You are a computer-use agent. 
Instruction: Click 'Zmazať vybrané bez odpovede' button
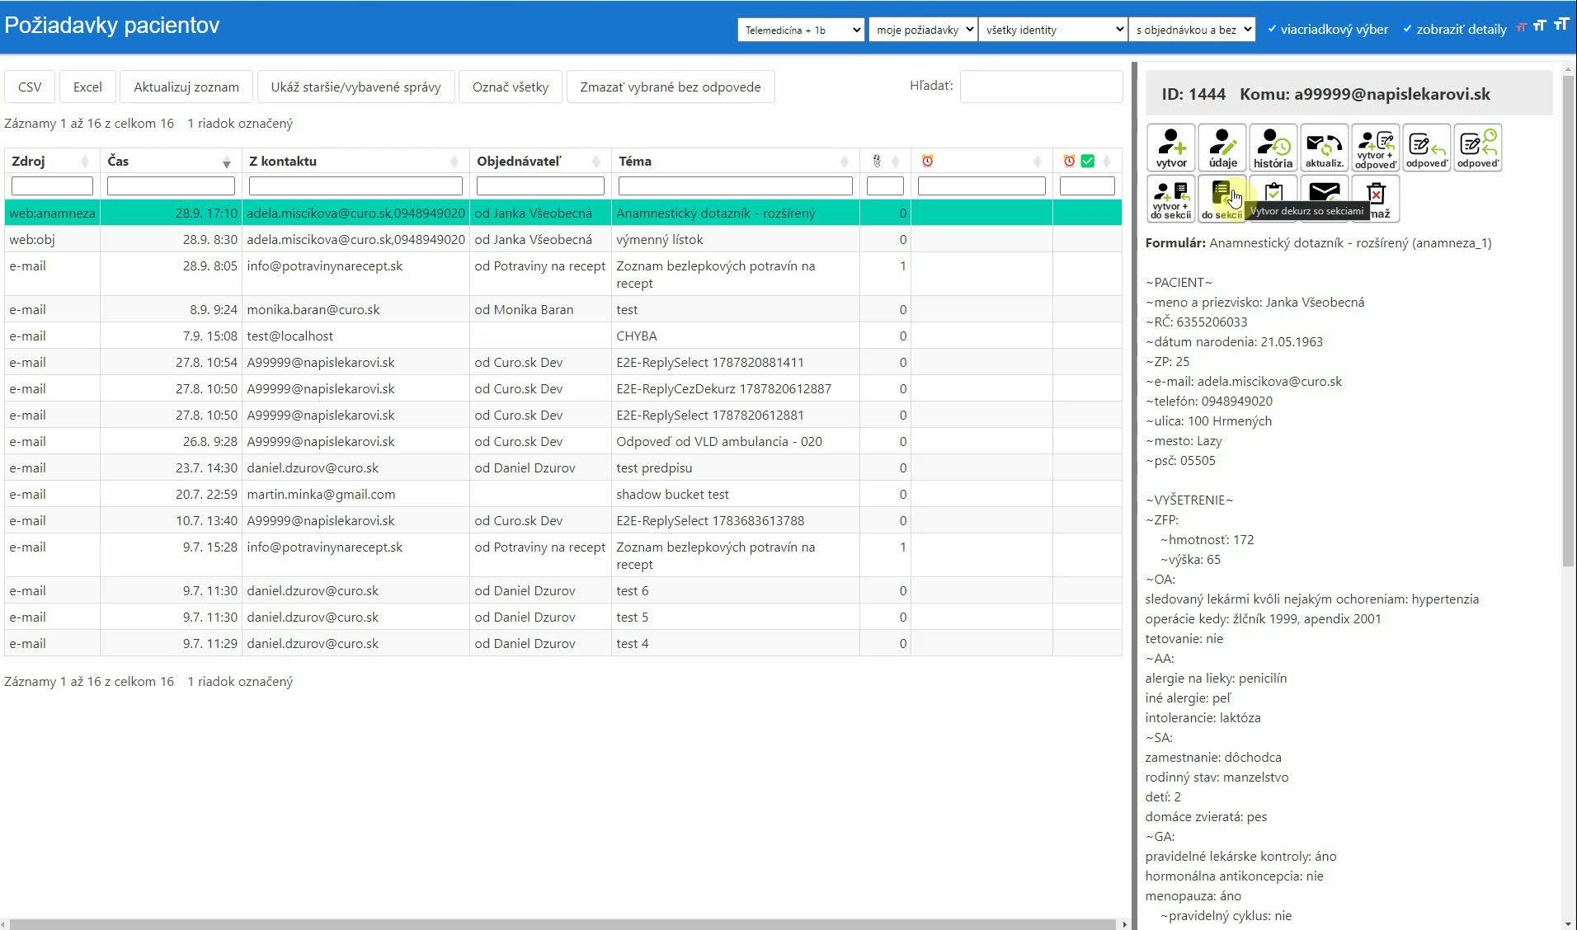point(671,87)
